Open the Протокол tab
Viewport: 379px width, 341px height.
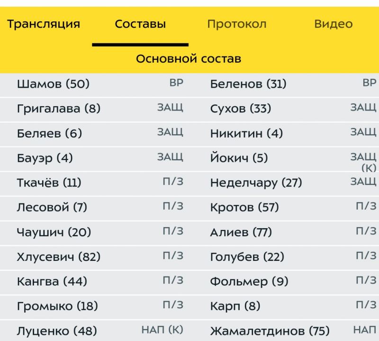click(237, 24)
